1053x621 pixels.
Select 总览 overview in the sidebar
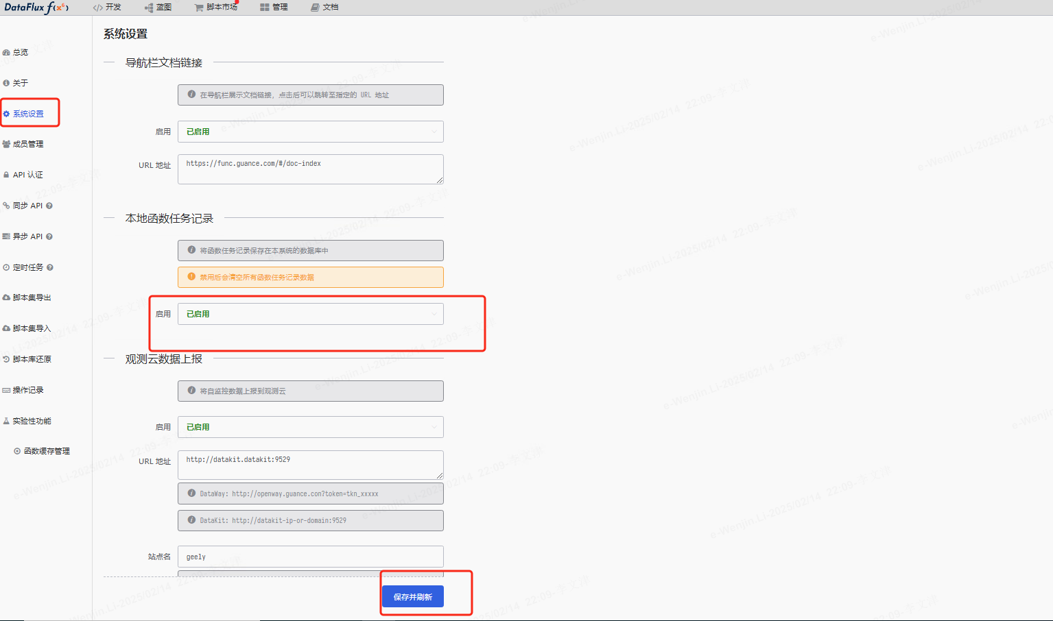coord(20,52)
